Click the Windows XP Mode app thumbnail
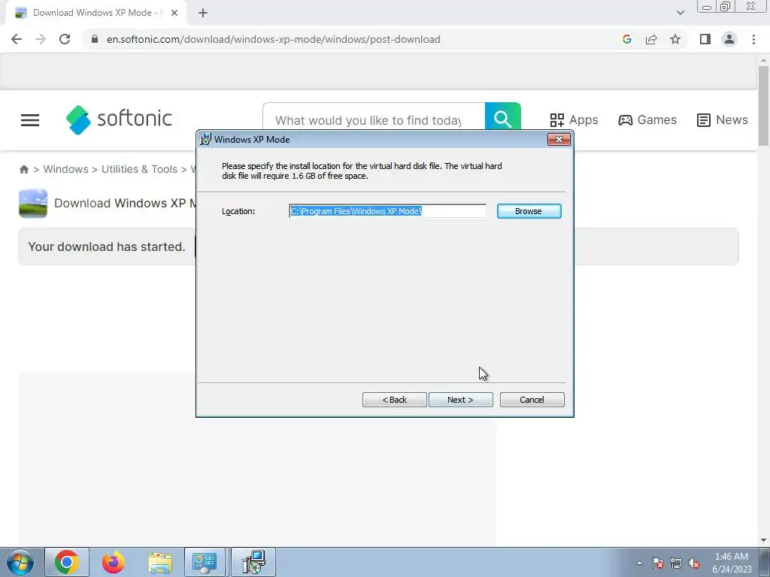770x577 pixels. coord(33,203)
